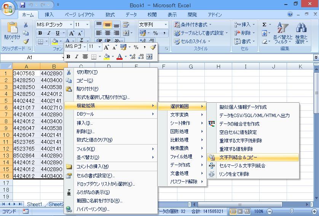
Task: Choose ハイパーリンク(H) in context menu
Action: tap(111, 209)
